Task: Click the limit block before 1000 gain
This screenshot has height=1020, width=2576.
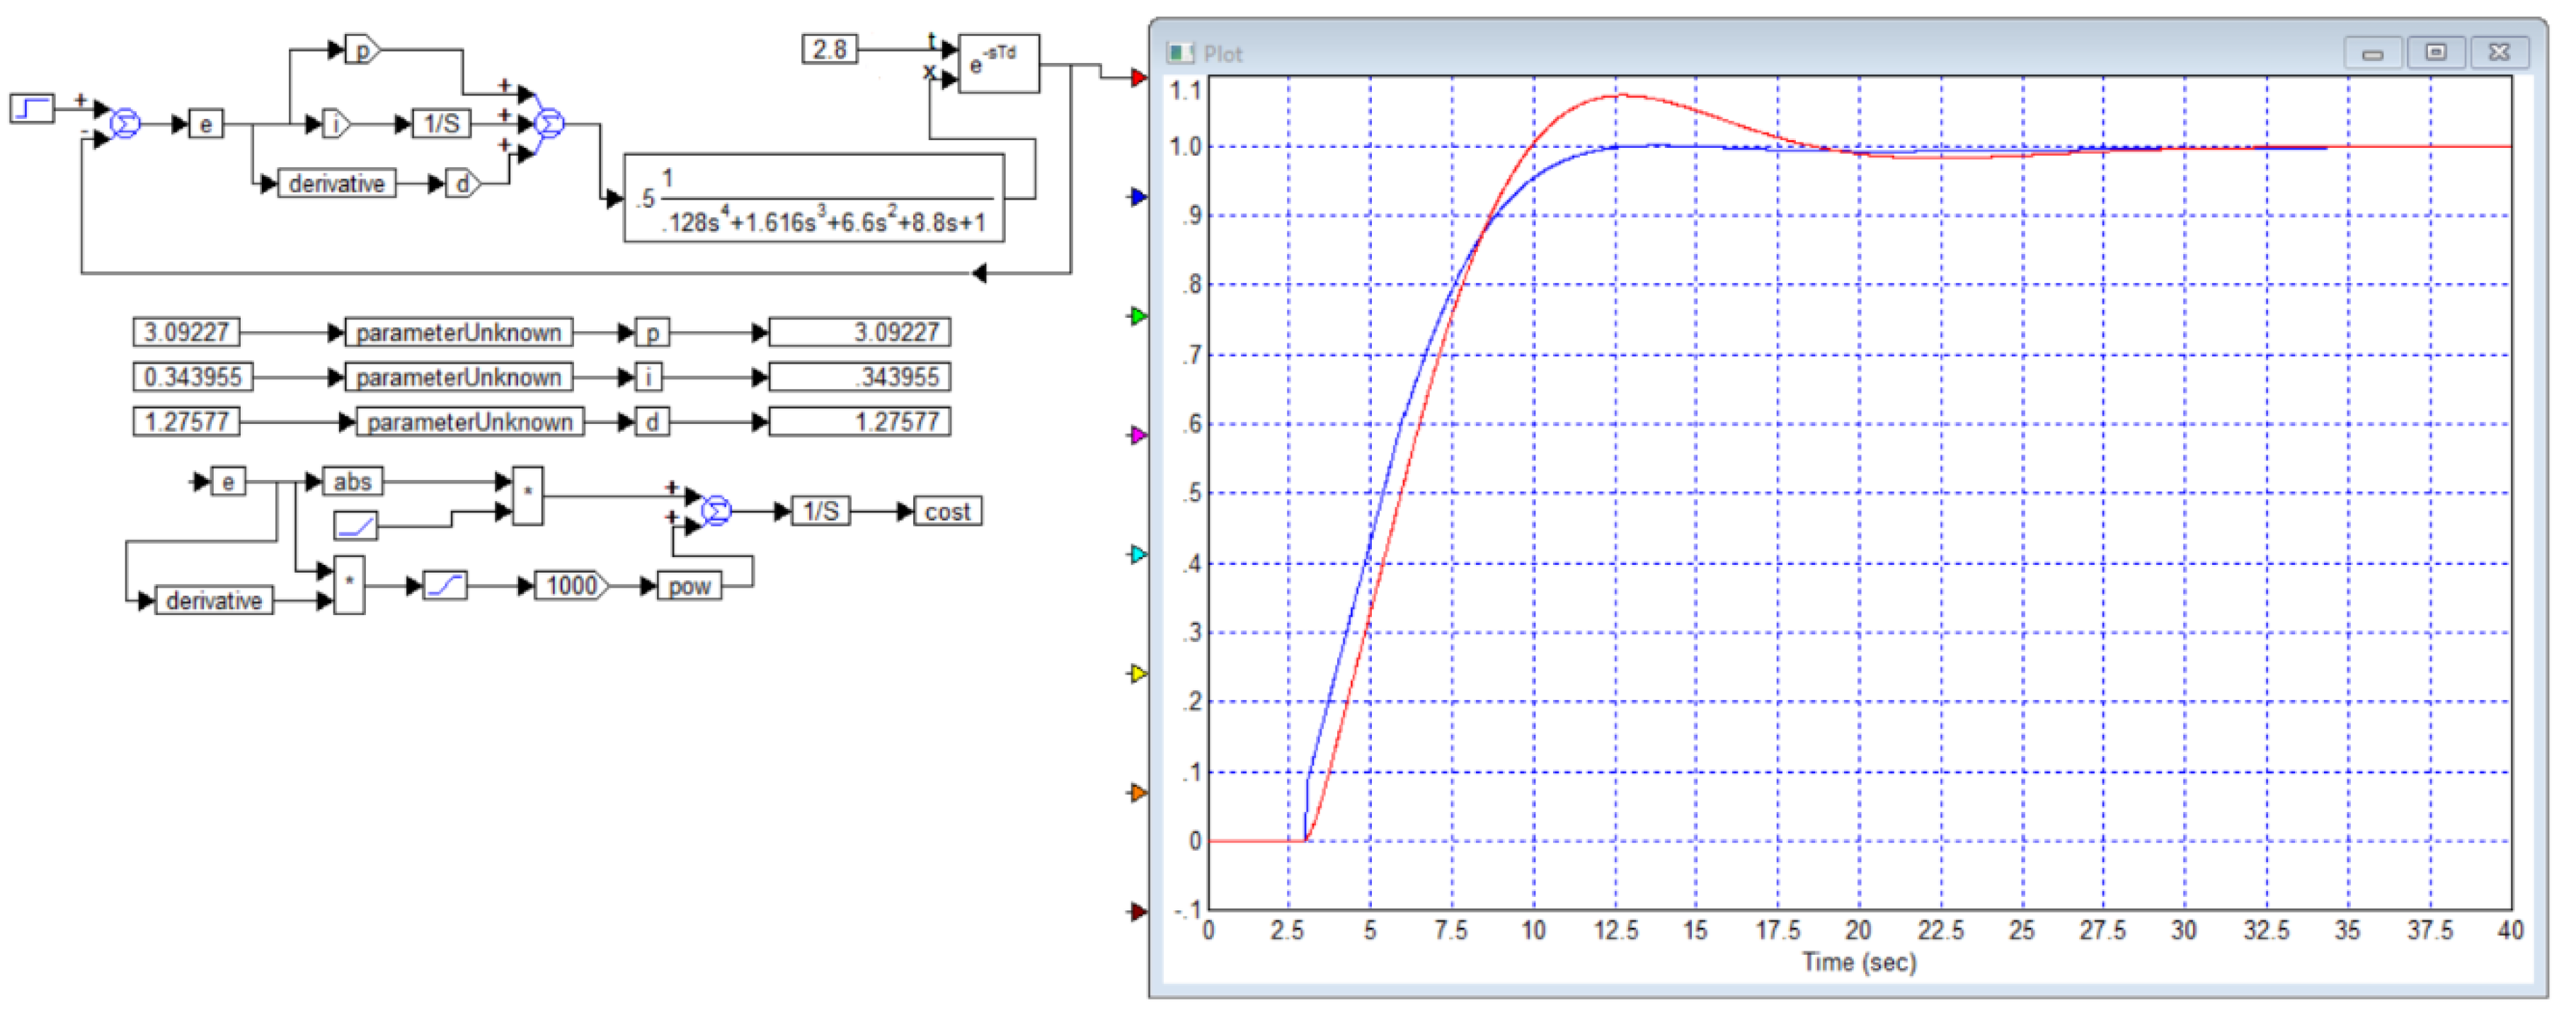Action: 445,585
